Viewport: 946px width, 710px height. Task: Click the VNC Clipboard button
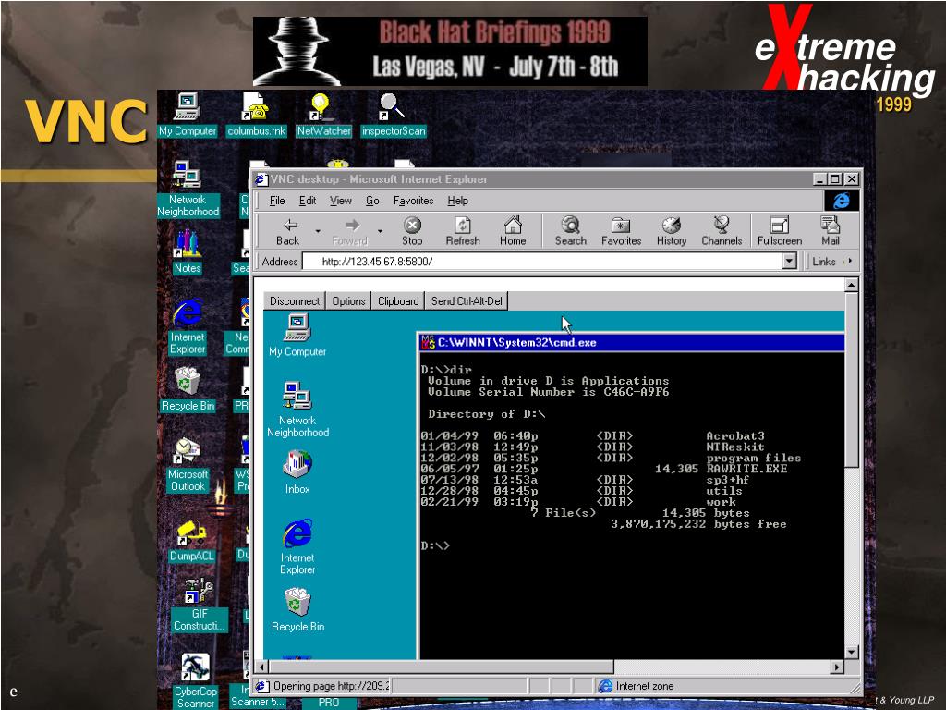tap(398, 300)
